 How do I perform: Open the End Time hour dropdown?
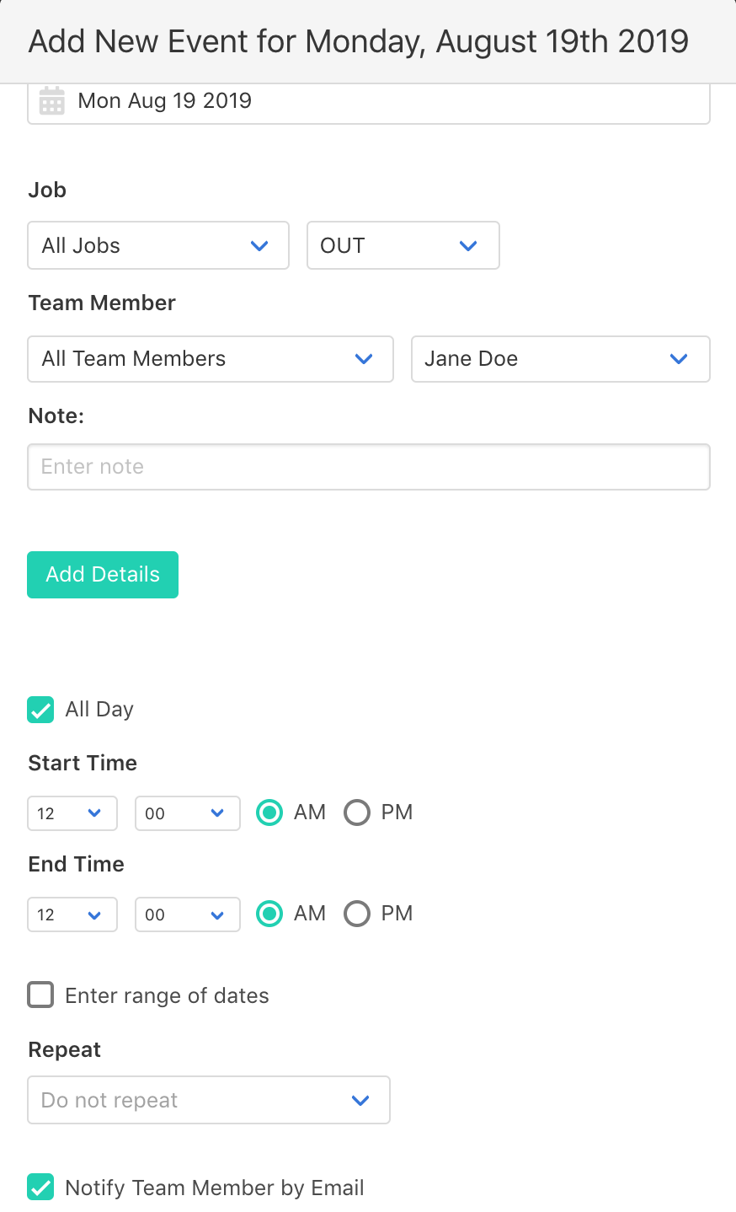(x=72, y=914)
